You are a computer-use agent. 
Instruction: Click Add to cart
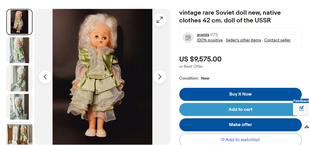240,109
